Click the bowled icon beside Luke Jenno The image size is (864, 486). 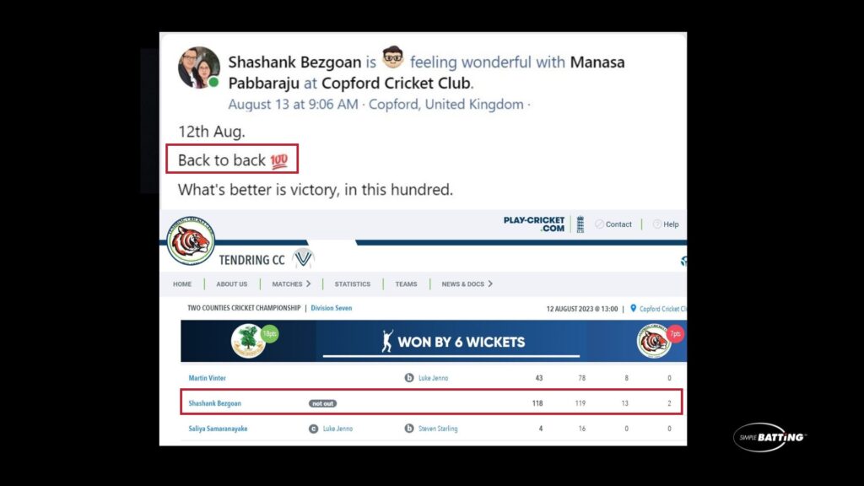tap(409, 378)
